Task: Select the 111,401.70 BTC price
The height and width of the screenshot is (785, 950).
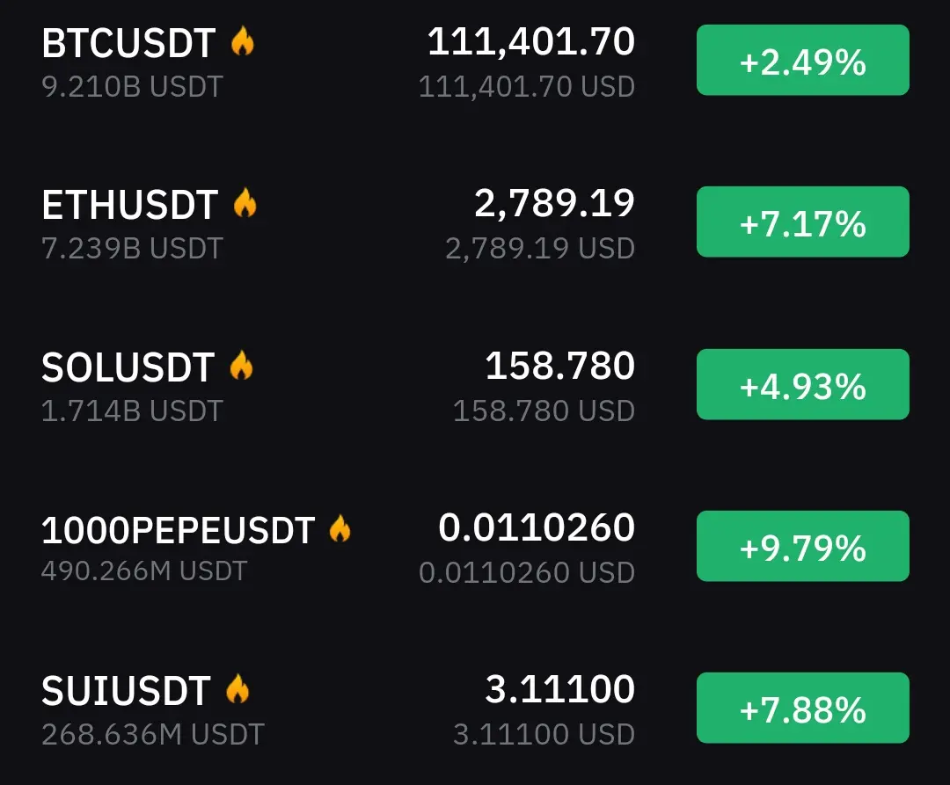Action: 531,42
